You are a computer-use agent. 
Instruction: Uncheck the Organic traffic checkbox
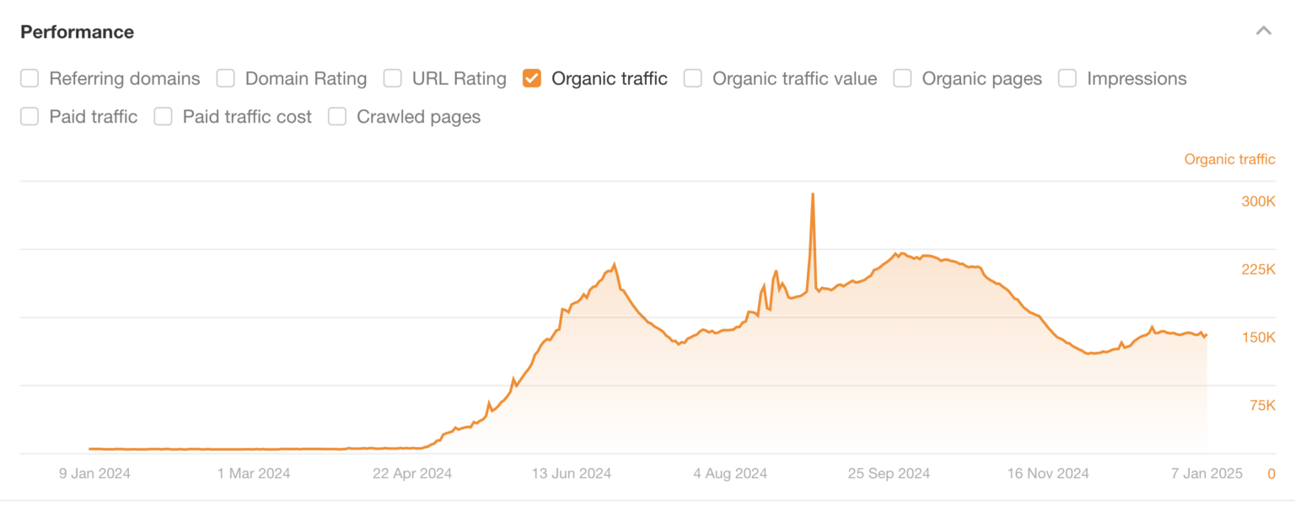(x=532, y=78)
